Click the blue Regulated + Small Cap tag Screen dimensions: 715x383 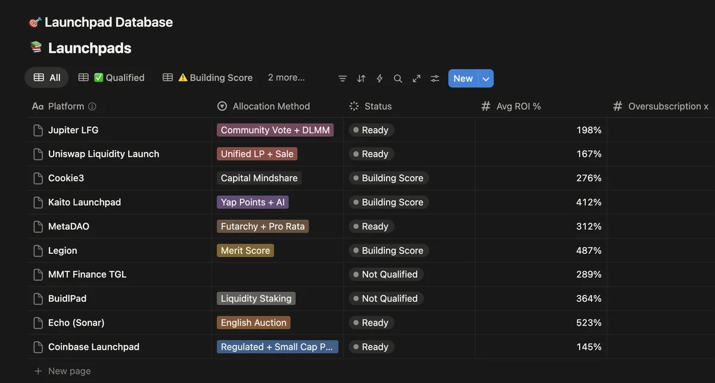point(277,347)
